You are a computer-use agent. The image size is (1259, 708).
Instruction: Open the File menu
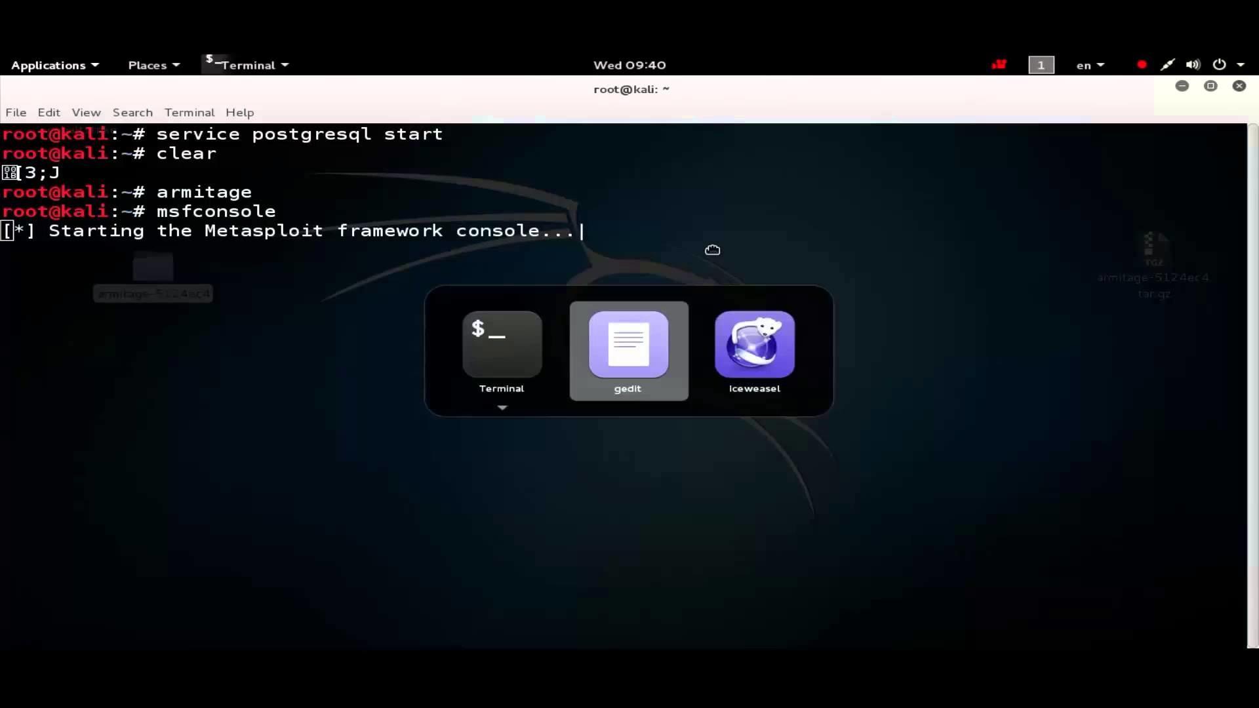coord(16,112)
